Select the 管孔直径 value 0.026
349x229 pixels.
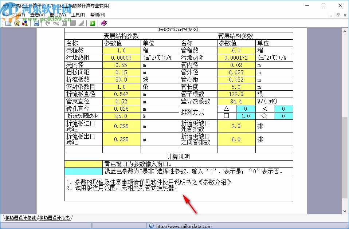[122, 109]
